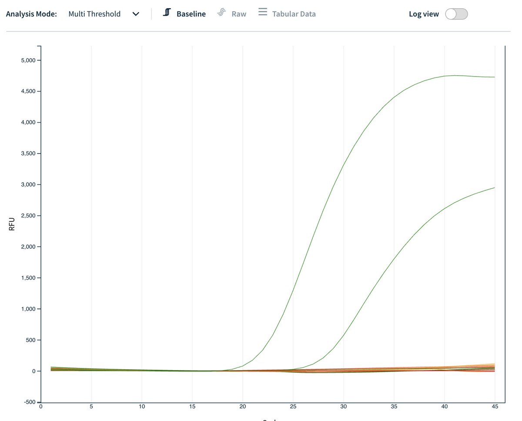522x421 pixels.
Task: Open the Tabular Data view
Action: [294, 14]
